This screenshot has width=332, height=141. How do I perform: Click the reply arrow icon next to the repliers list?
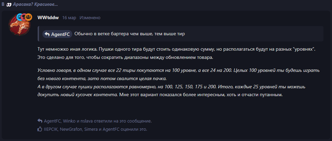40,121
